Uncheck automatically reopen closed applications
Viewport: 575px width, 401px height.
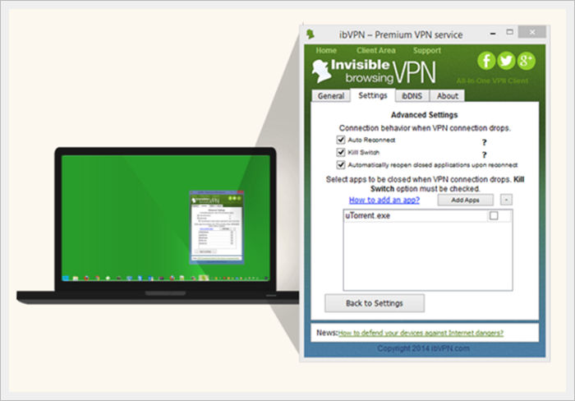tap(341, 164)
